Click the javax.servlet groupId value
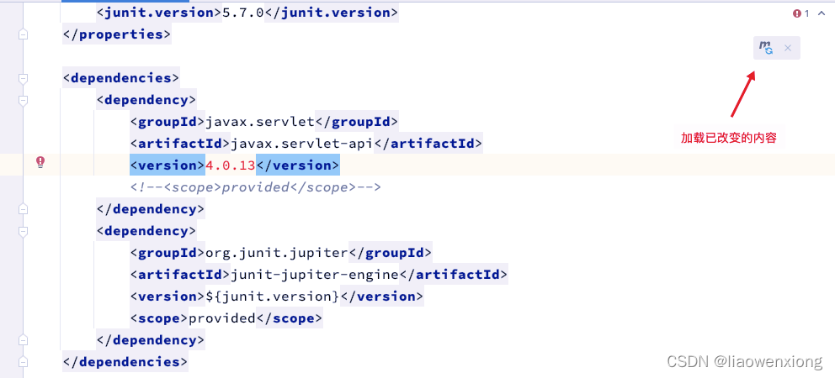This screenshot has height=378, width=835. [x=260, y=122]
